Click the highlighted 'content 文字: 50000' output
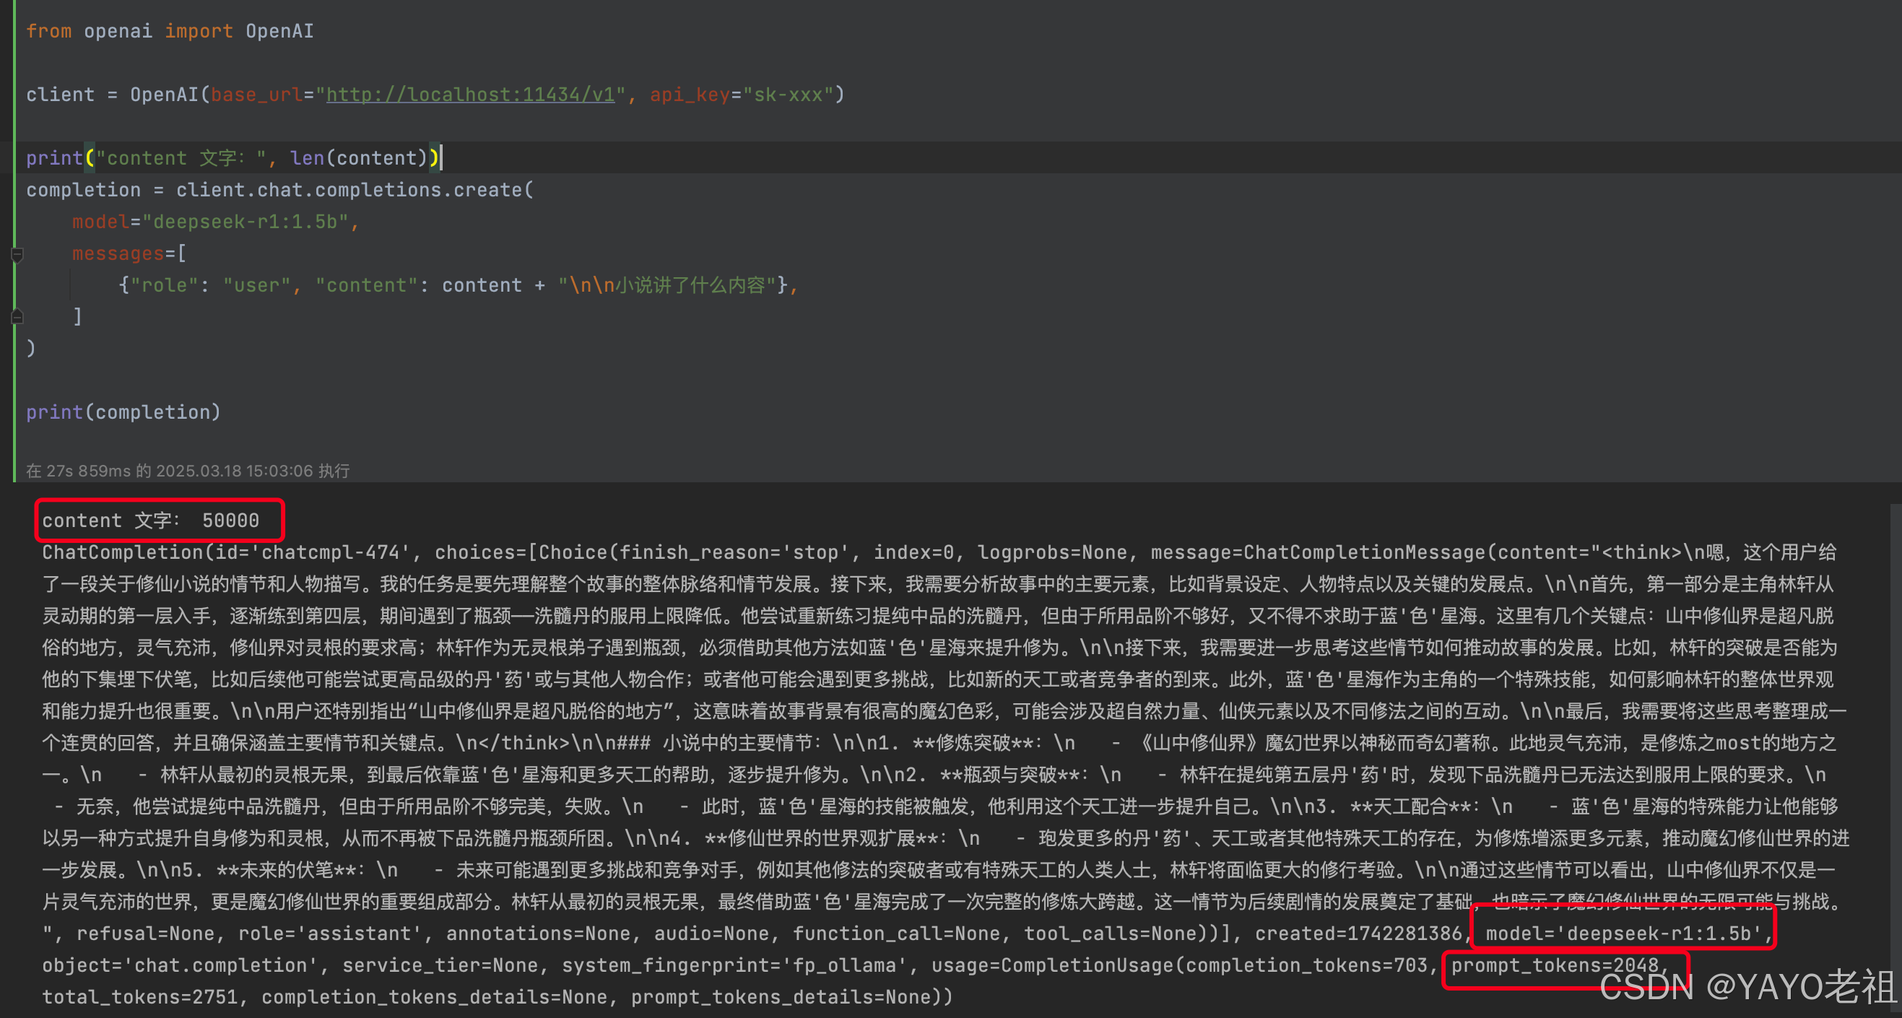The height and width of the screenshot is (1018, 1902). (151, 521)
